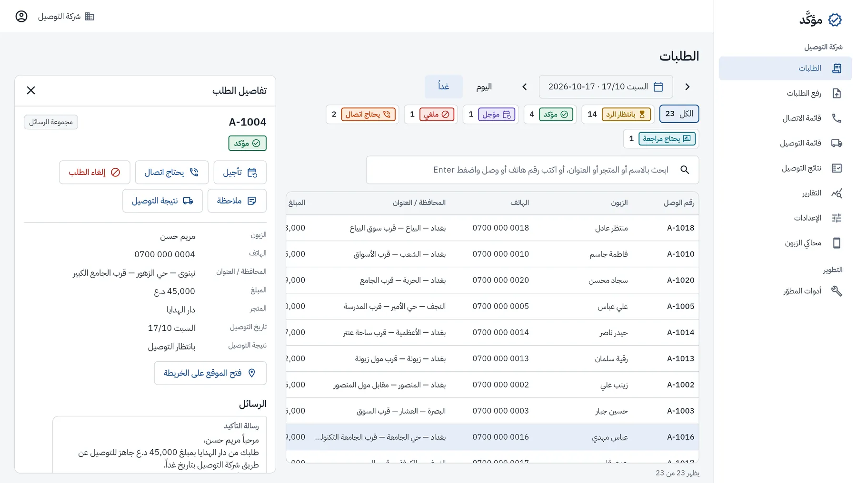Select order row A-1005 علي عباس
857x483 pixels.
(492, 306)
